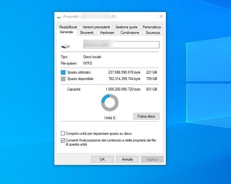Go to the Personalizza tab
Screen dimensions: 231x184
tap(151, 27)
